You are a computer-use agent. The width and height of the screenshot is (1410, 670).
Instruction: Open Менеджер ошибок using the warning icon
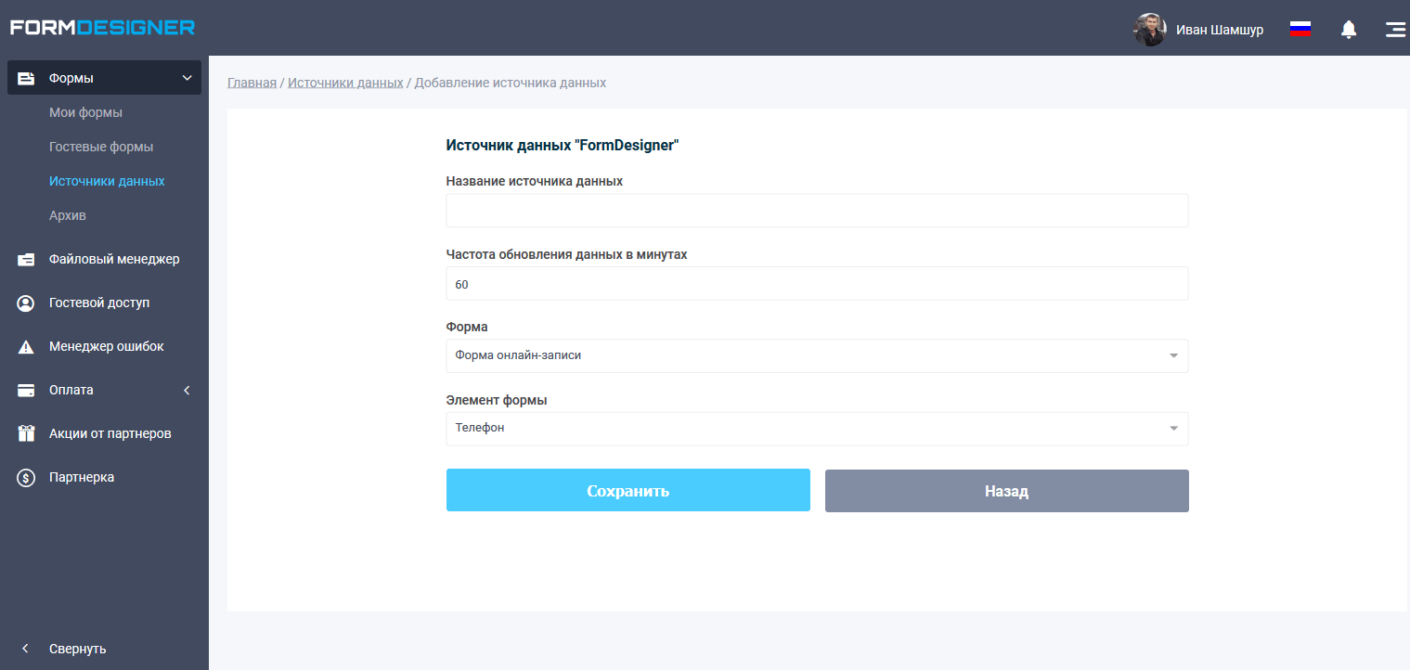pos(25,346)
